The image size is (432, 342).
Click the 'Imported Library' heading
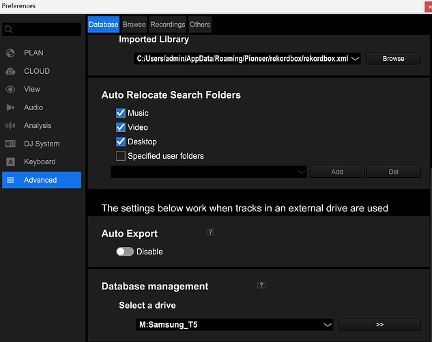(x=154, y=39)
